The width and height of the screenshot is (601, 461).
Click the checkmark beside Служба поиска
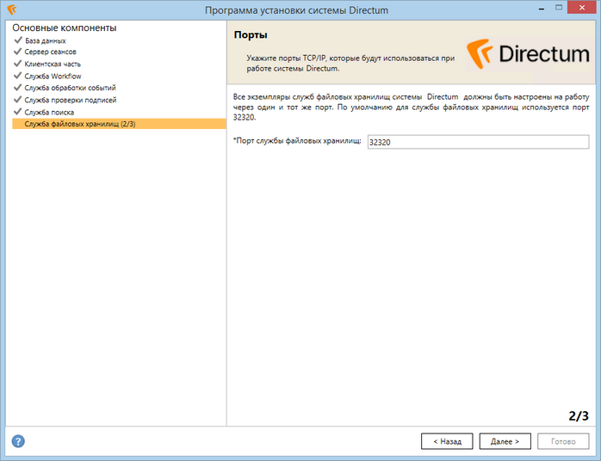18,112
